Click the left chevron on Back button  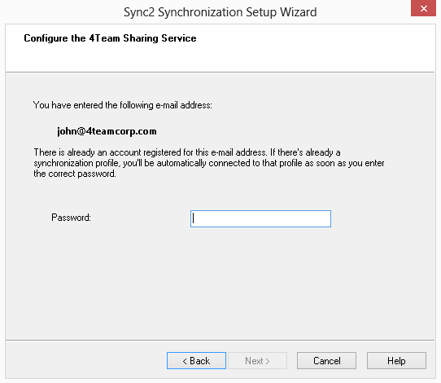[x=185, y=361]
